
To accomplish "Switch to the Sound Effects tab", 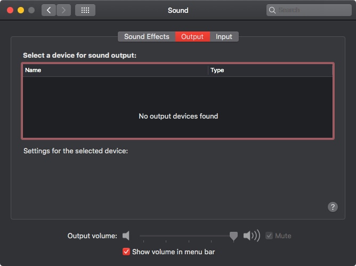I will click(x=147, y=37).
